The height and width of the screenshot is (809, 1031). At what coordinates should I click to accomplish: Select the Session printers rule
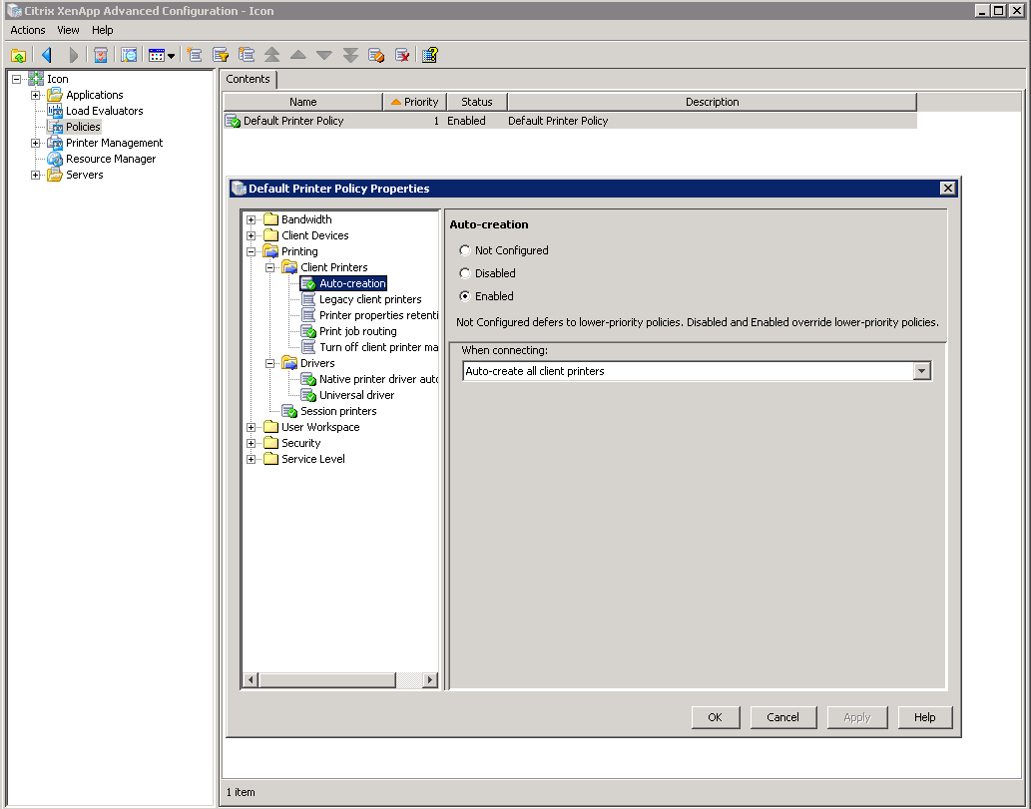[338, 411]
